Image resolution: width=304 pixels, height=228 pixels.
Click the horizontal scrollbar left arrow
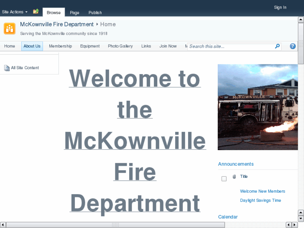coord(3,225)
